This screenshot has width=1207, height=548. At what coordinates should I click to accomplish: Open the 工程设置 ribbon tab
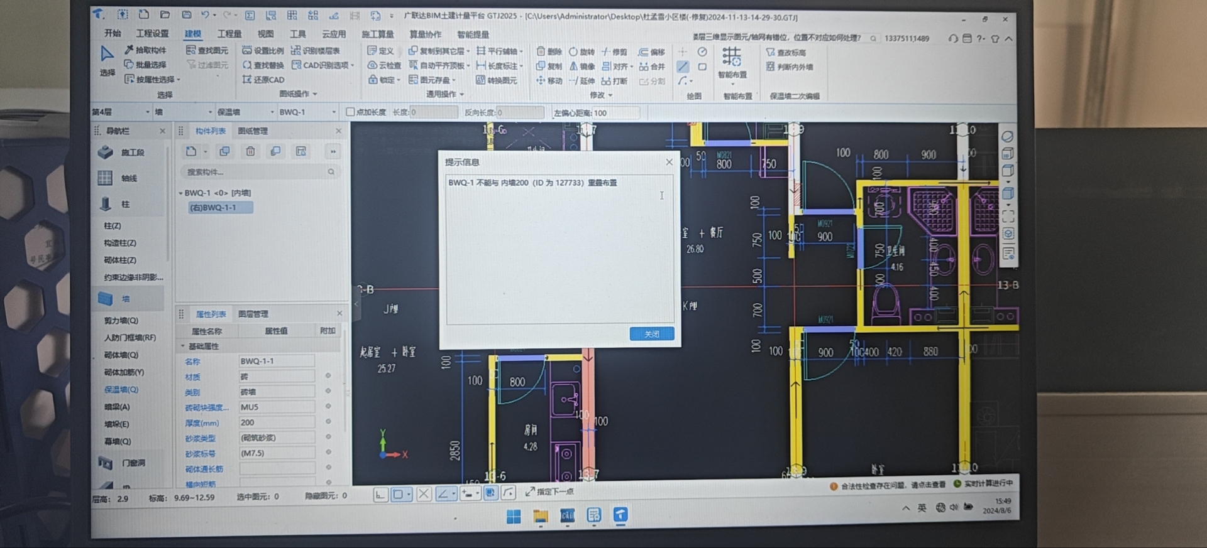(x=153, y=33)
